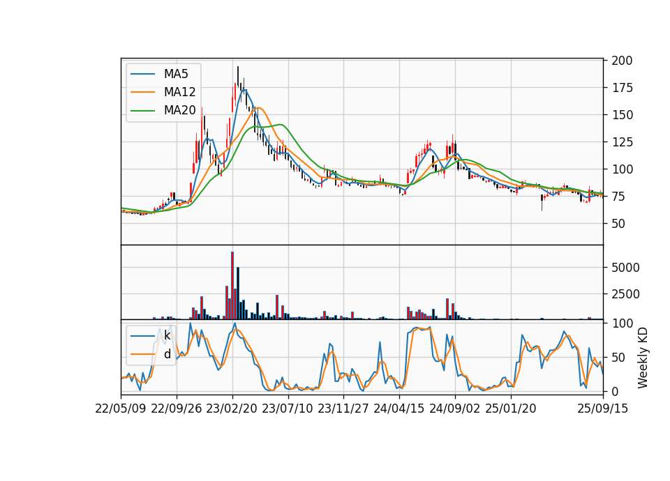
Task: Click the green MA20 legend line sample
Action: tap(142, 110)
